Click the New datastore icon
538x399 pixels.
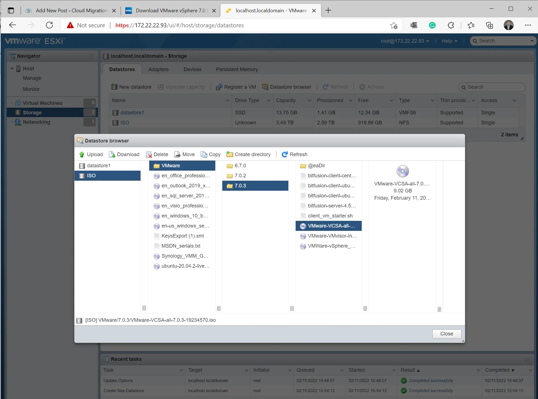pyautogui.click(x=114, y=87)
